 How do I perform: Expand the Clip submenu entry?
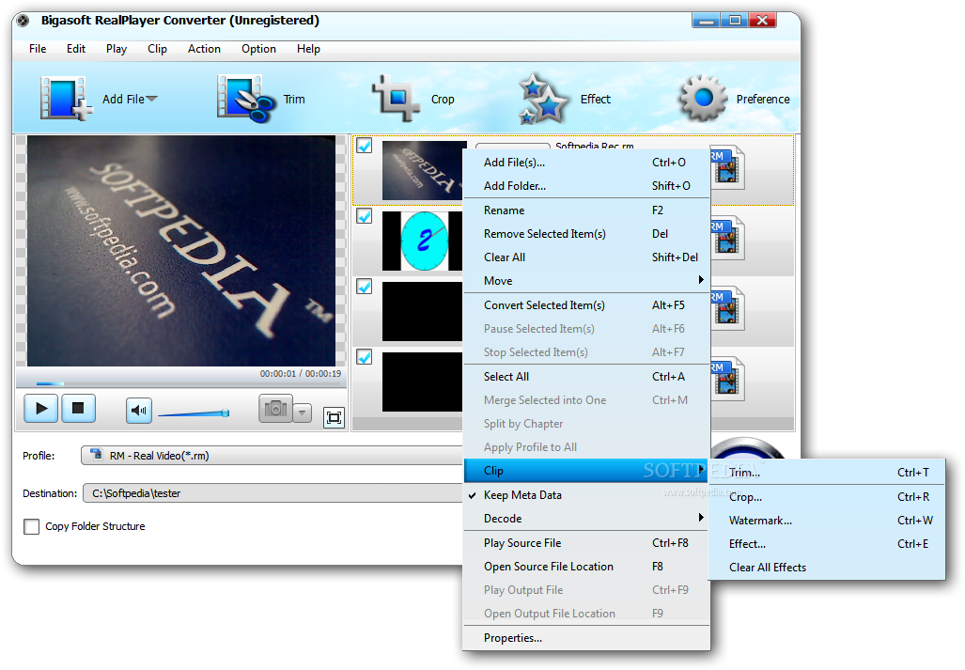[586, 471]
